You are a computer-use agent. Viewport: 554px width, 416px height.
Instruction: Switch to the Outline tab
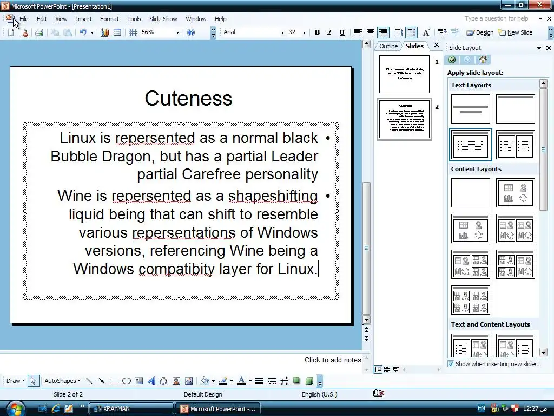(x=388, y=46)
